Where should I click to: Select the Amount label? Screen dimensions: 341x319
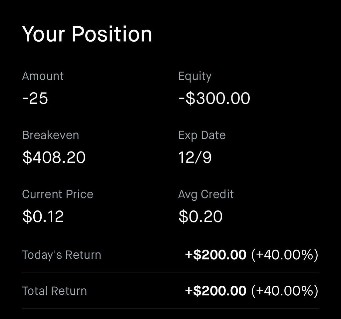coord(43,76)
